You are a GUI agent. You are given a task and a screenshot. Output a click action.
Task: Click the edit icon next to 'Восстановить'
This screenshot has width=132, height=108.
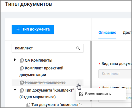(x=81, y=94)
